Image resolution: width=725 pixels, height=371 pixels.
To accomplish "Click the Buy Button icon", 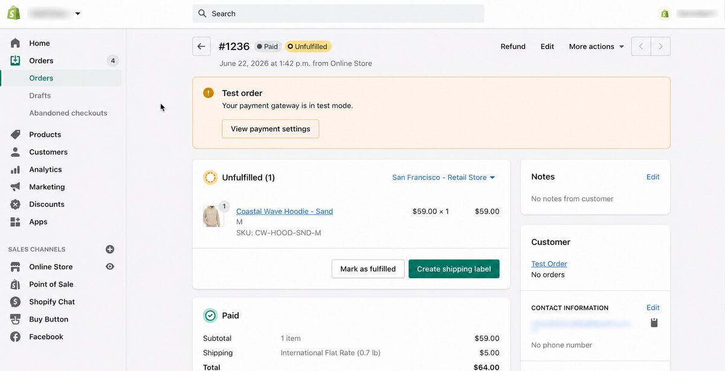I will click(16, 319).
